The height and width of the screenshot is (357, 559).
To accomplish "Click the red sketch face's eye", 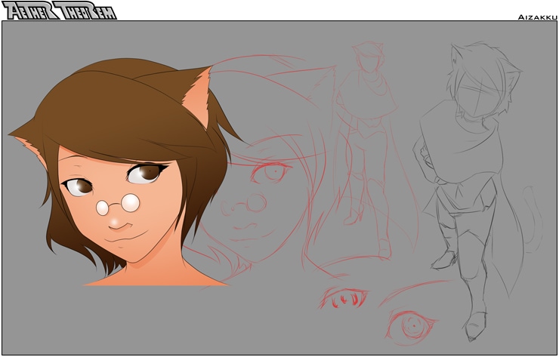I will click(x=272, y=172).
